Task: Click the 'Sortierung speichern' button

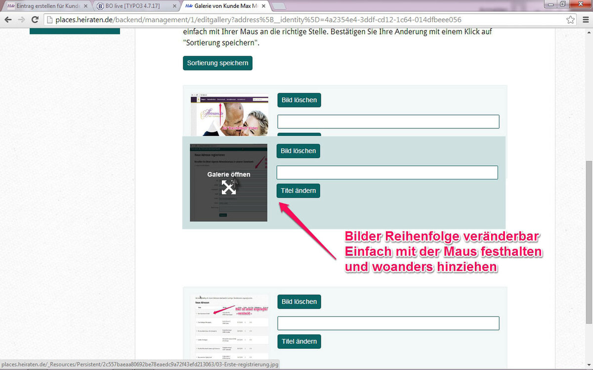Action: point(217,63)
